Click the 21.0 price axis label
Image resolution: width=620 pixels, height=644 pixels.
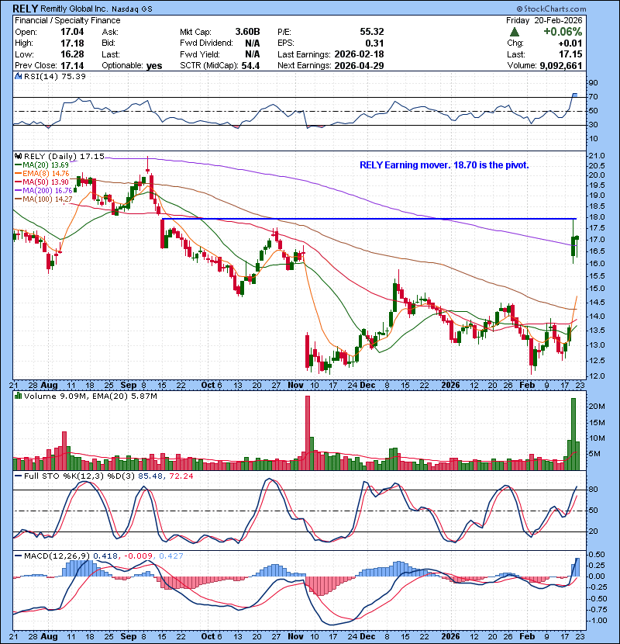pos(597,156)
